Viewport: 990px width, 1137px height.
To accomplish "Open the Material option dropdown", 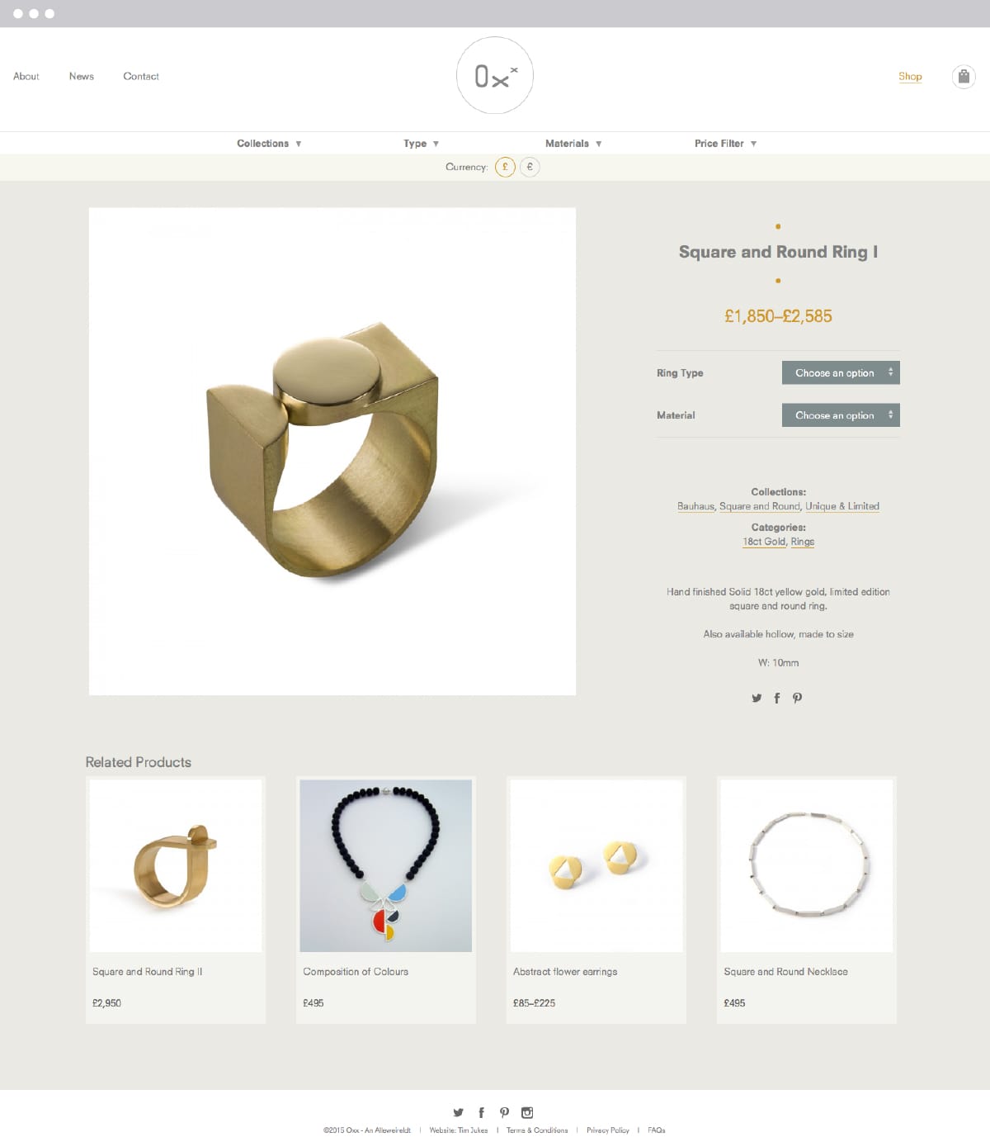I will coord(841,415).
